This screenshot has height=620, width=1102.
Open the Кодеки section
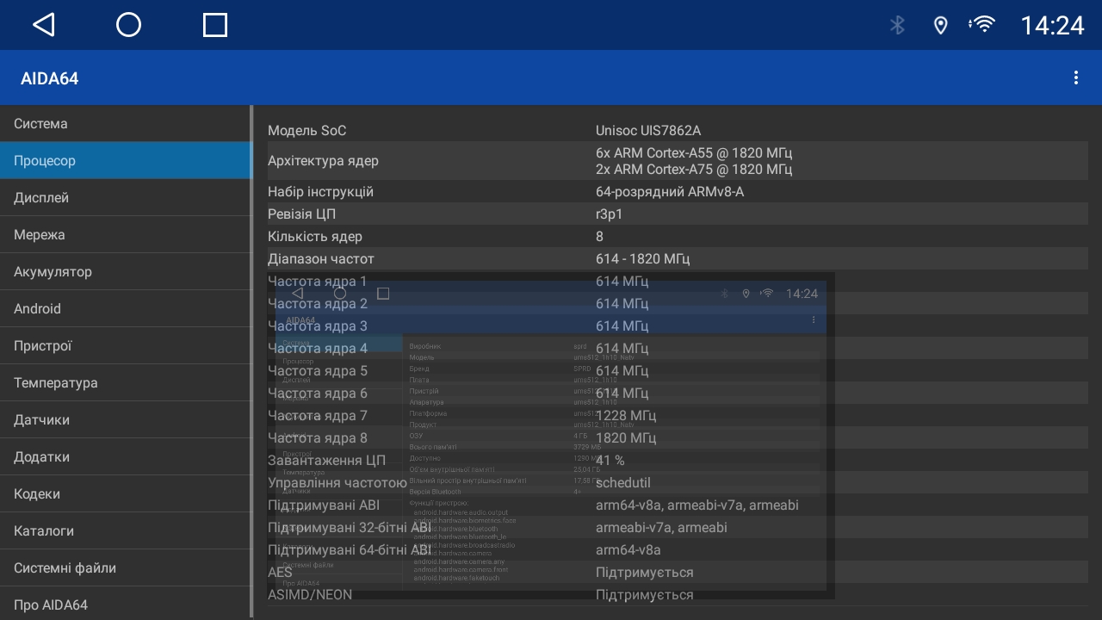(x=125, y=494)
